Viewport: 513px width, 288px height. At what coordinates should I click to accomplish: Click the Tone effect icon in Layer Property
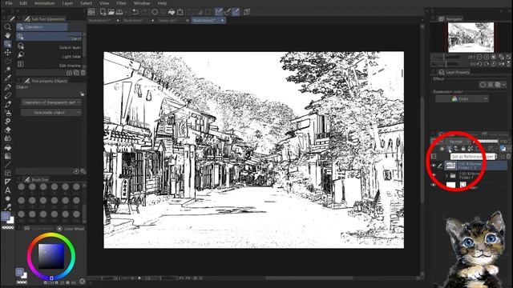pos(490,85)
